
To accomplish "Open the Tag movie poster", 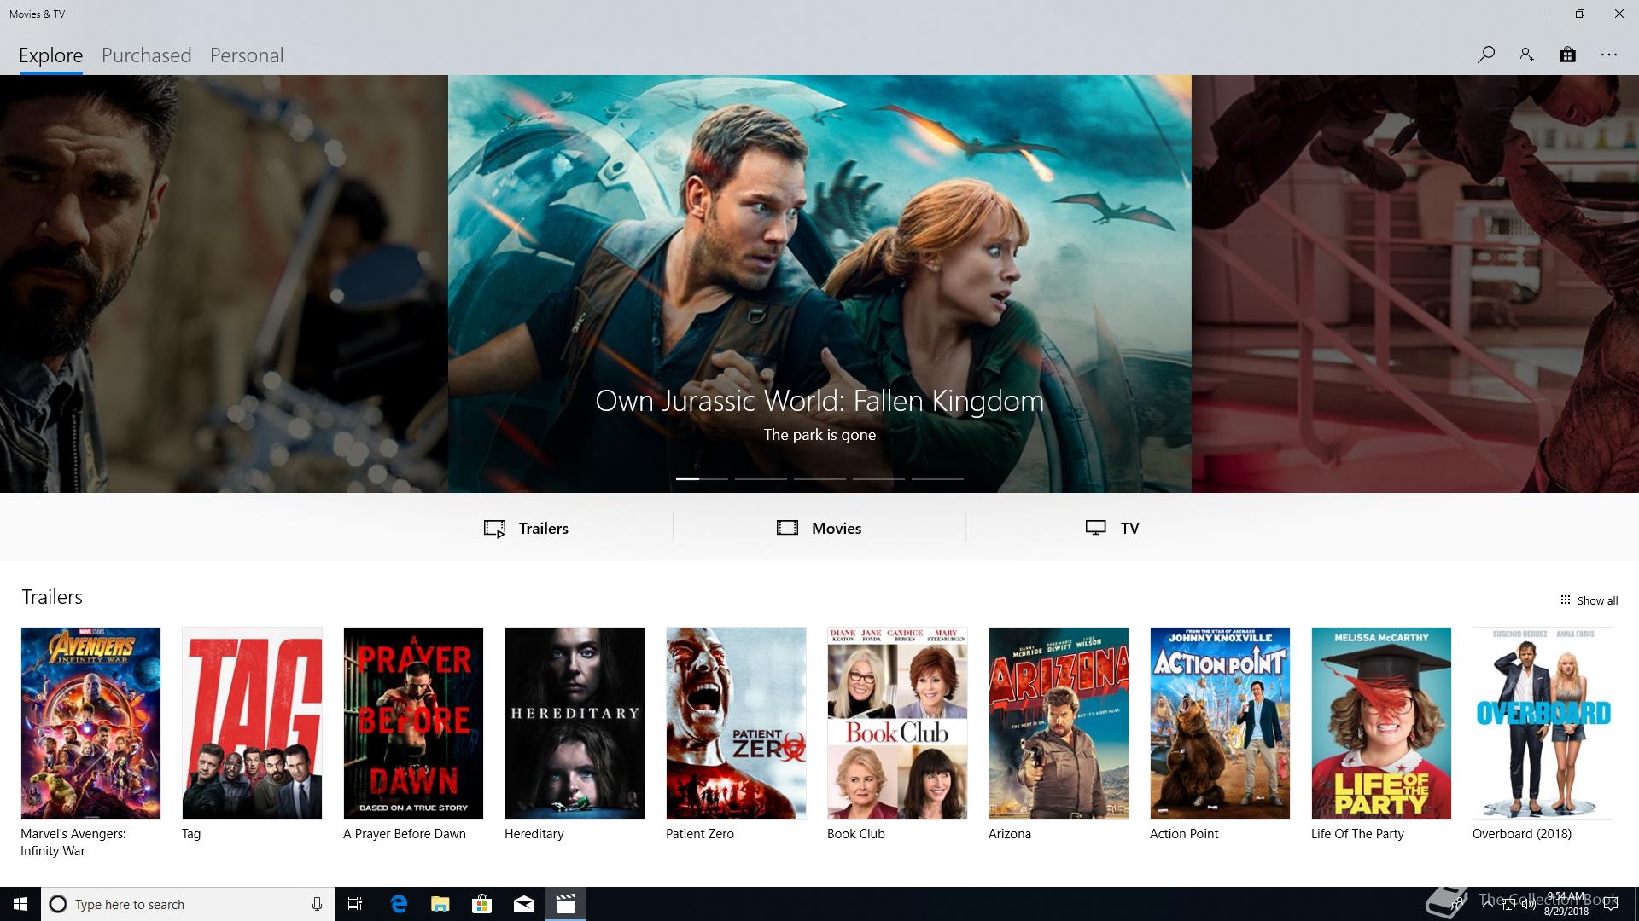I will tap(252, 723).
